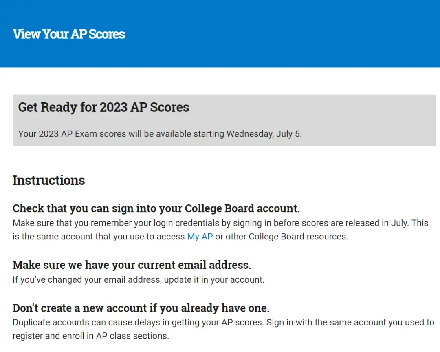Click the paragraph about remembering login credentials

pos(220,230)
